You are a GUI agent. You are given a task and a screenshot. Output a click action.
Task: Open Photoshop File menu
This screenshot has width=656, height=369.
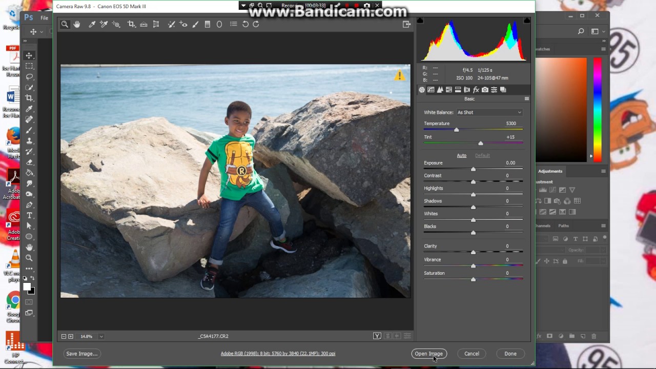[x=45, y=18]
